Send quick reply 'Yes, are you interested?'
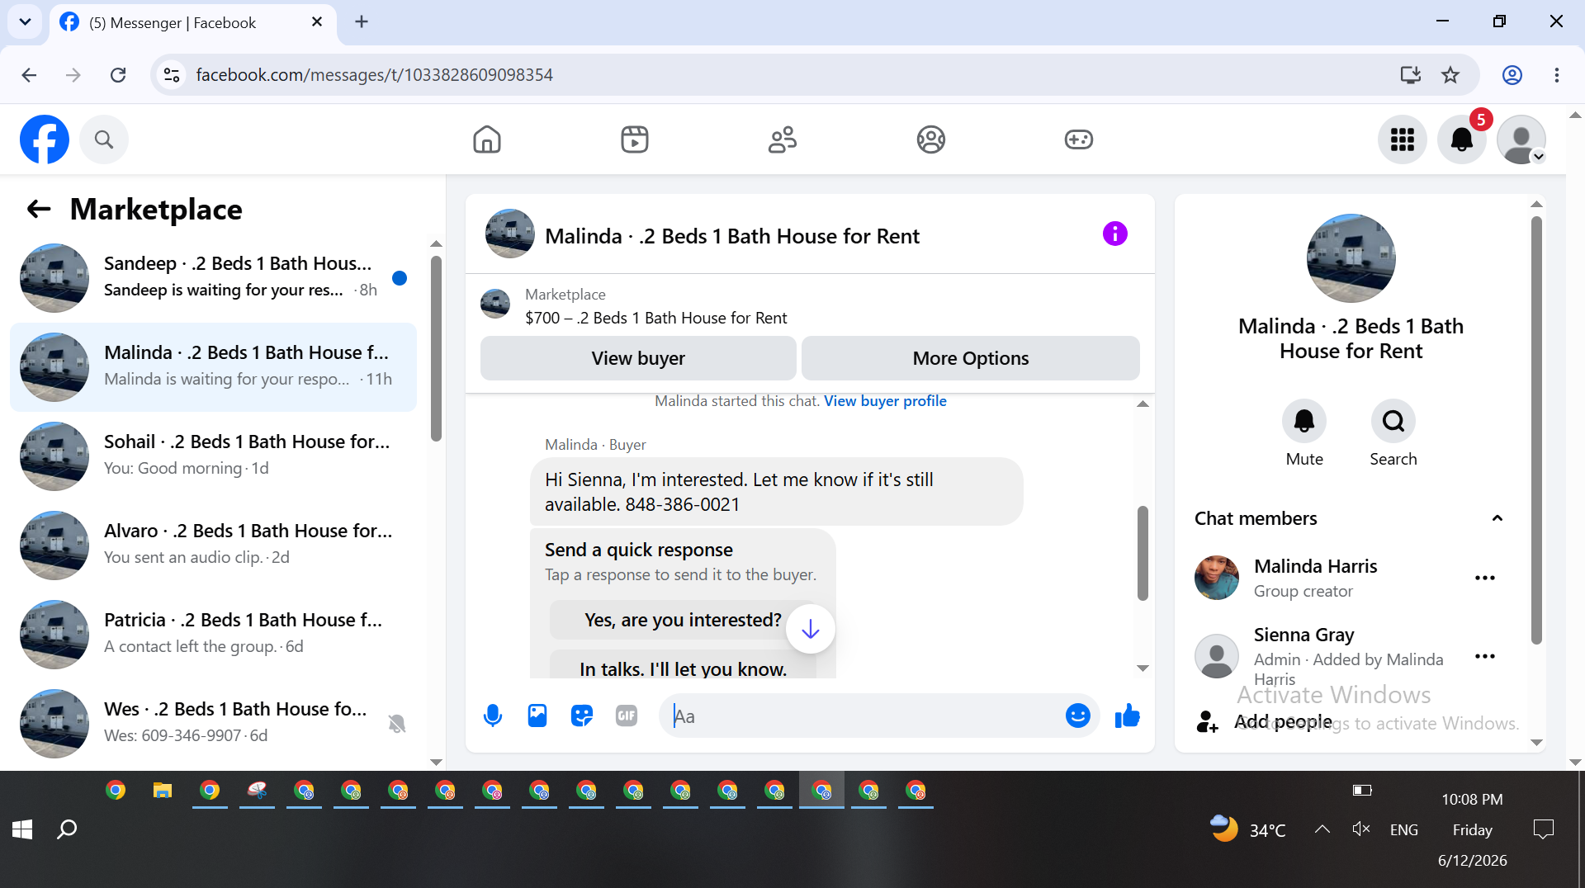Image resolution: width=1585 pixels, height=888 pixels. tap(683, 620)
